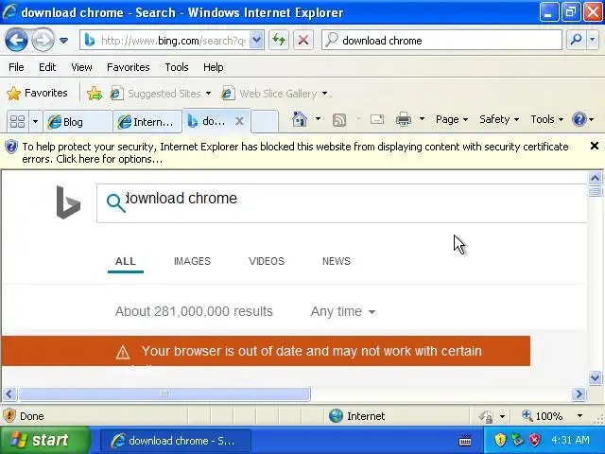Image resolution: width=605 pixels, height=454 pixels.
Task: Refresh the page with green arrows icon
Action: click(x=279, y=40)
